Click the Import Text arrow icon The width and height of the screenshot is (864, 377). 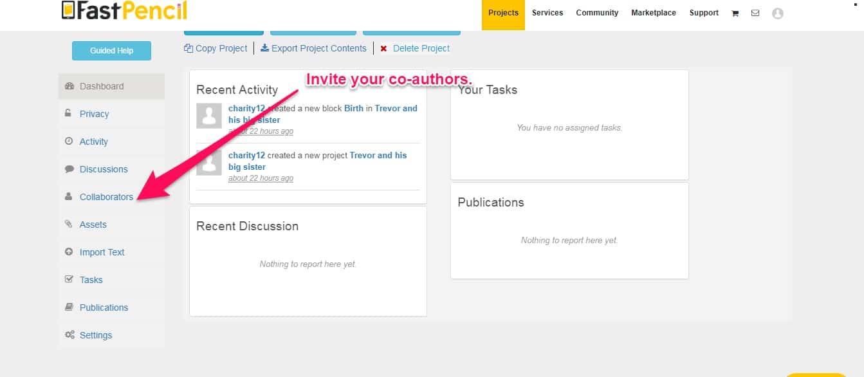coord(69,252)
